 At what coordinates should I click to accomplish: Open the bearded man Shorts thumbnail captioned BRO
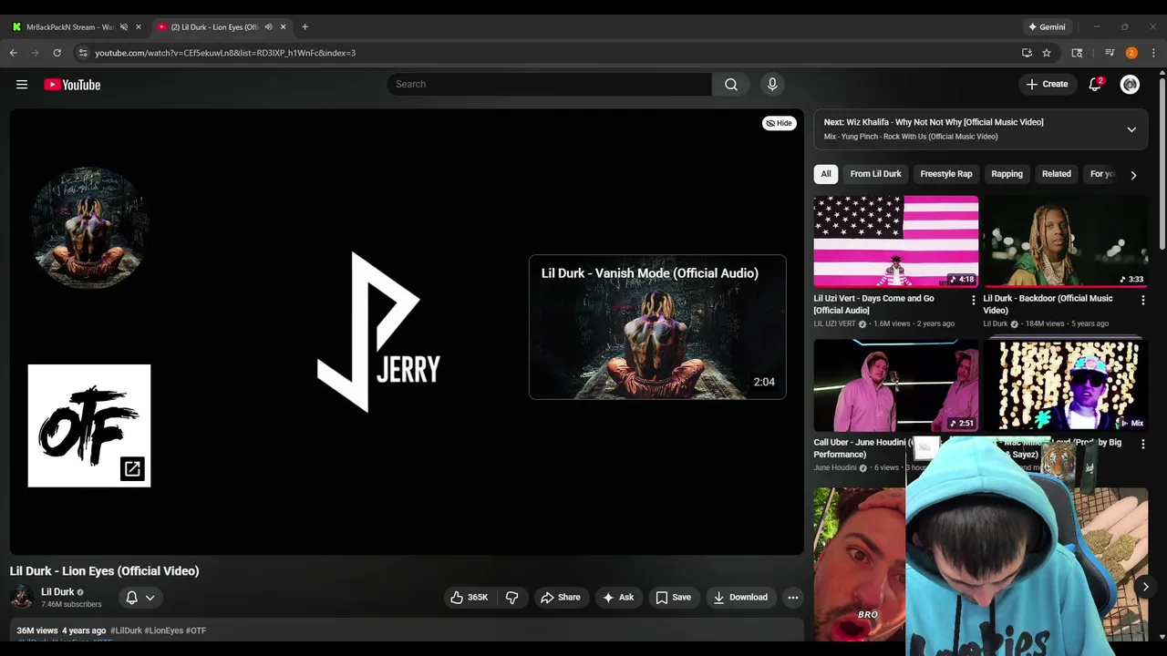(860, 565)
